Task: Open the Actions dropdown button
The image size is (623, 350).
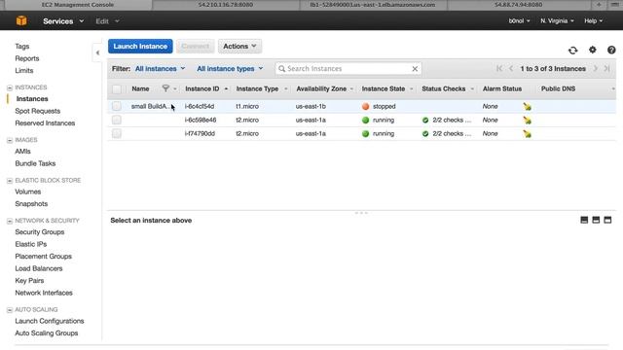Action: click(239, 46)
